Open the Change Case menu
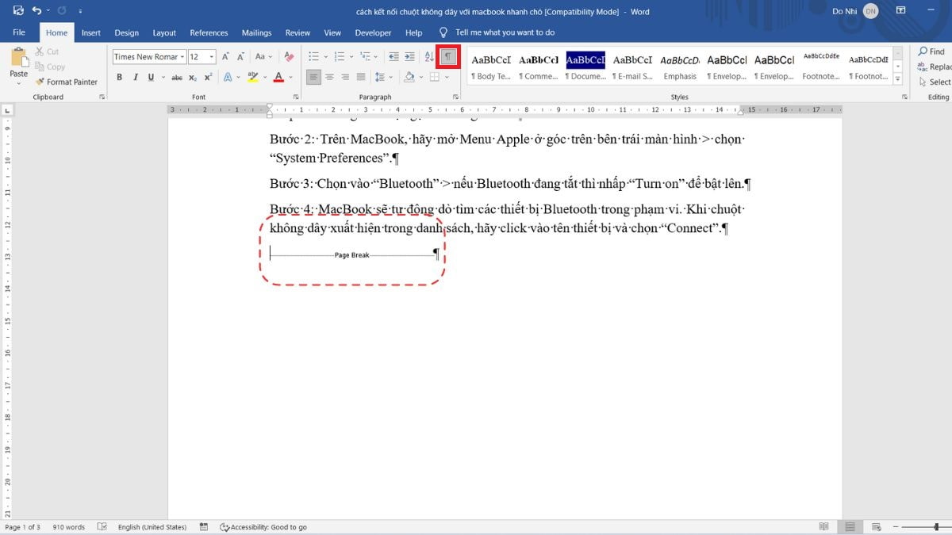The image size is (952, 535). pos(263,56)
